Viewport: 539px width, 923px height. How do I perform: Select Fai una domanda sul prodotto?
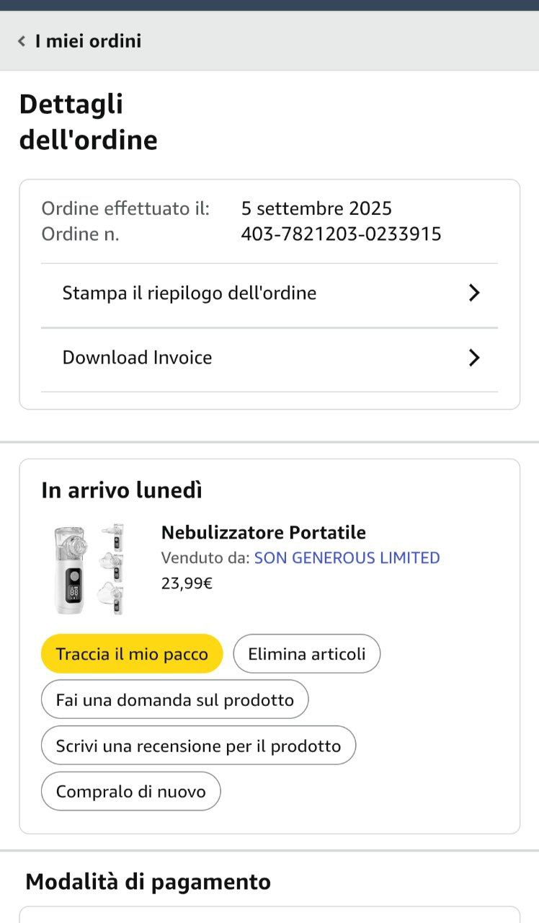click(174, 699)
